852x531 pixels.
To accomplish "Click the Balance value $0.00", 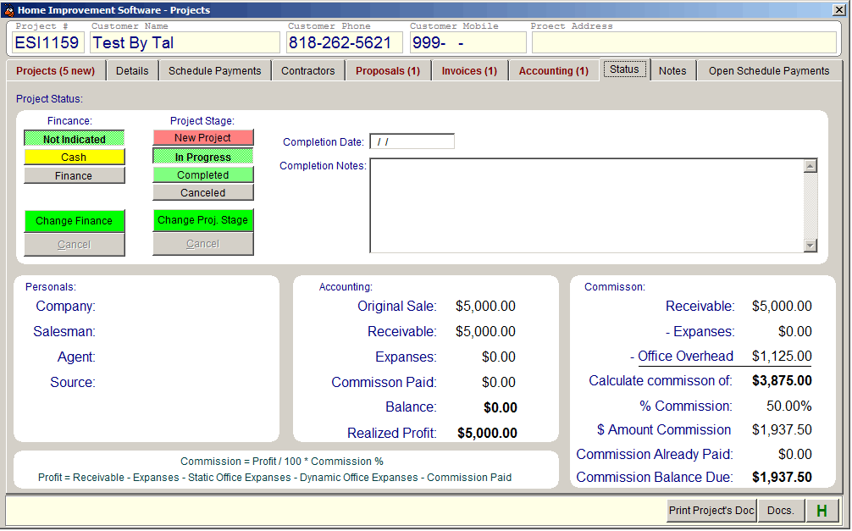I will pos(501,407).
